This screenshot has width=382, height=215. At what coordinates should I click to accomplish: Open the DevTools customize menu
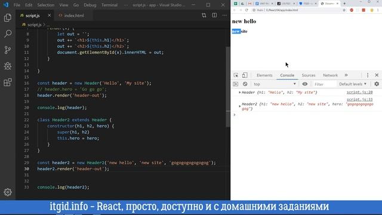point(368,75)
